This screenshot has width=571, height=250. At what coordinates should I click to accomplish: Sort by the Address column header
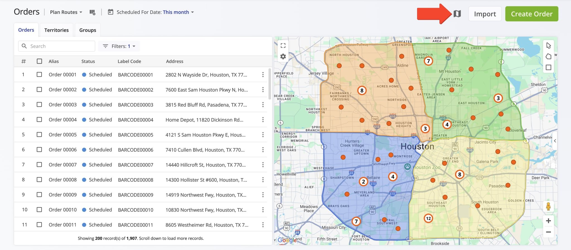tap(175, 61)
